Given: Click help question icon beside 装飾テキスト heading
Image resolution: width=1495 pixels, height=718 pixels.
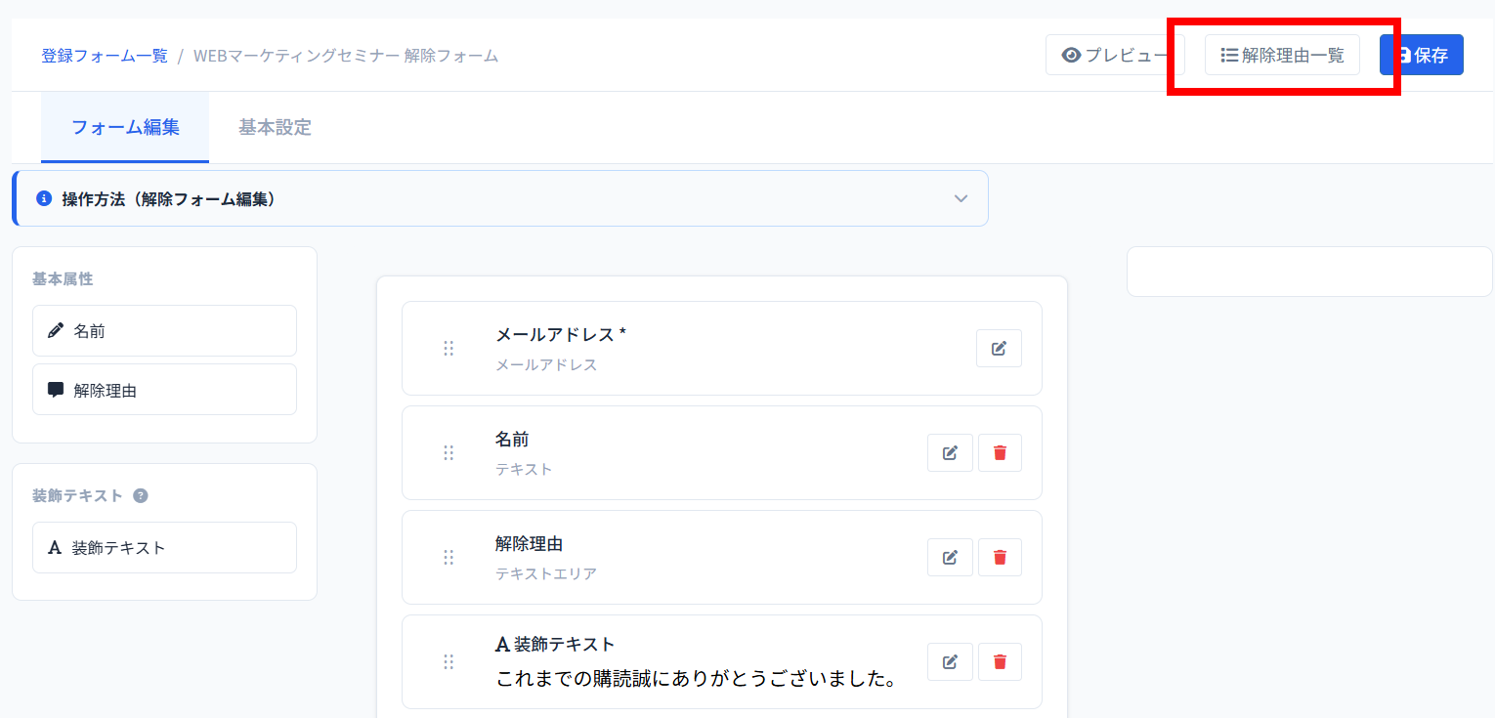Looking at the screenshot, I should point(141,495).
